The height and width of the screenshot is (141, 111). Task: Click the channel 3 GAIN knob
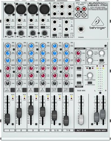coord(33,33)
